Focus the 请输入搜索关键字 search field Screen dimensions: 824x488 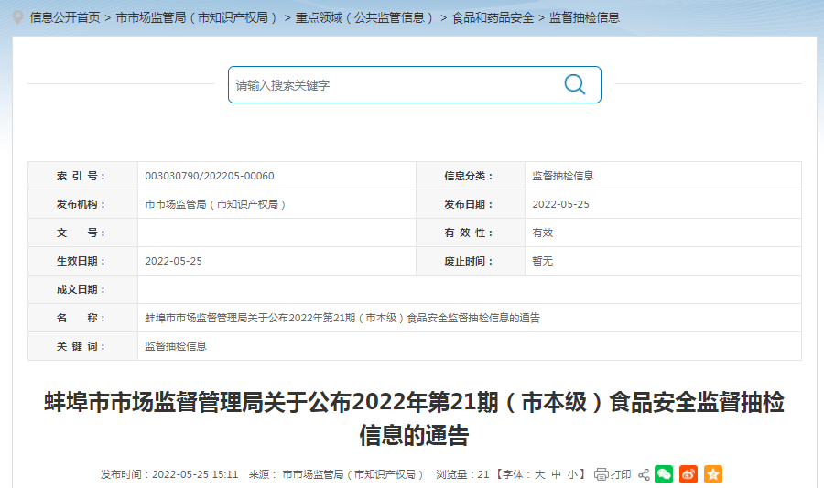394,84
